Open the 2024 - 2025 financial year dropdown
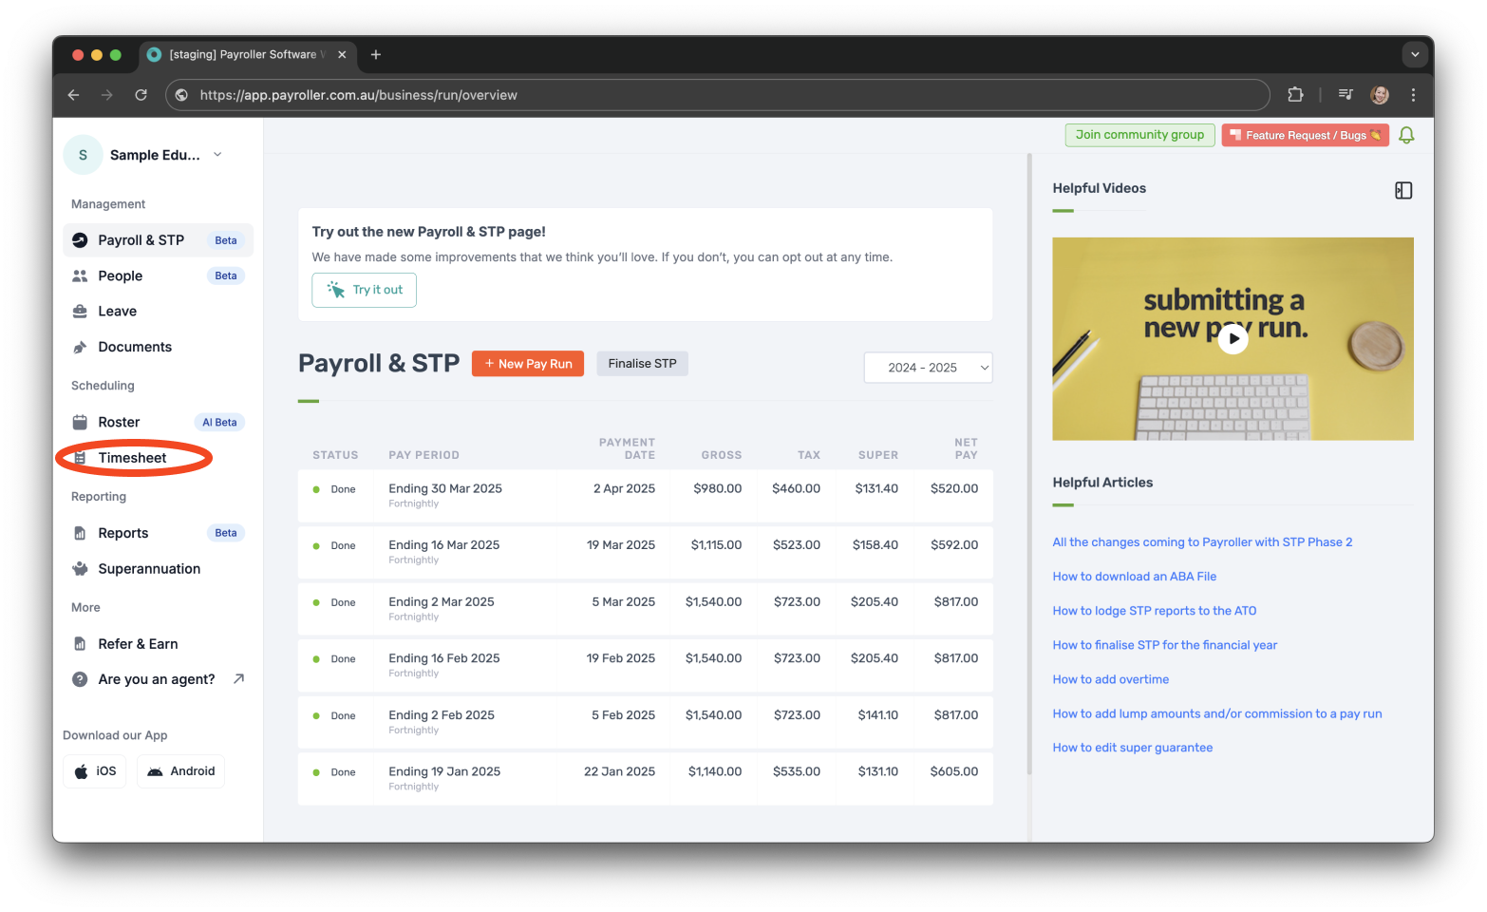The width and height of the screenshot is (1487, 912). pyautogui.click(x=928, y=368)
